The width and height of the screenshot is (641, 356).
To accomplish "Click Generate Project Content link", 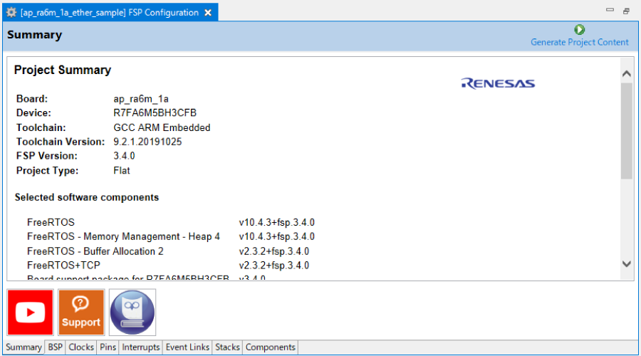I will point(579,42).
